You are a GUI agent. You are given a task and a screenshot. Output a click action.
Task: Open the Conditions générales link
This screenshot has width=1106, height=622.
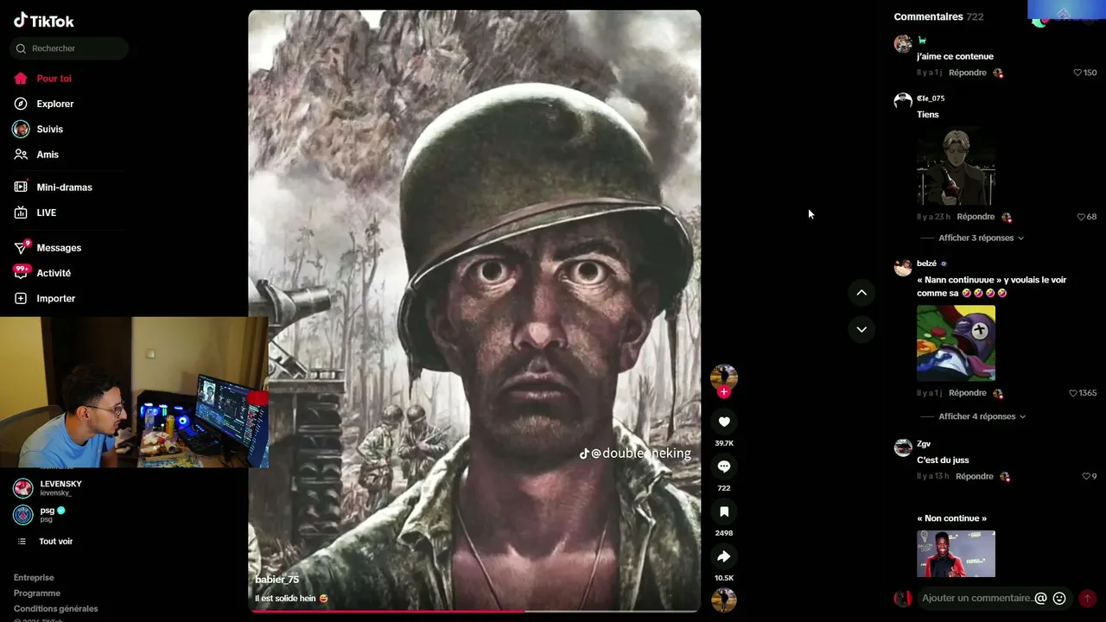[56, 609]
